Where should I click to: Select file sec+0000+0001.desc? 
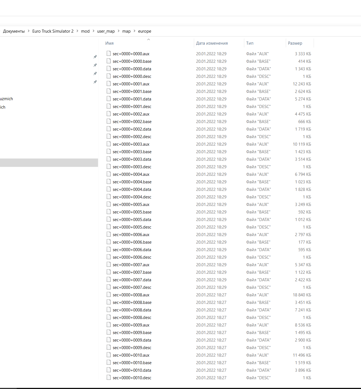[x=132, y=106]
